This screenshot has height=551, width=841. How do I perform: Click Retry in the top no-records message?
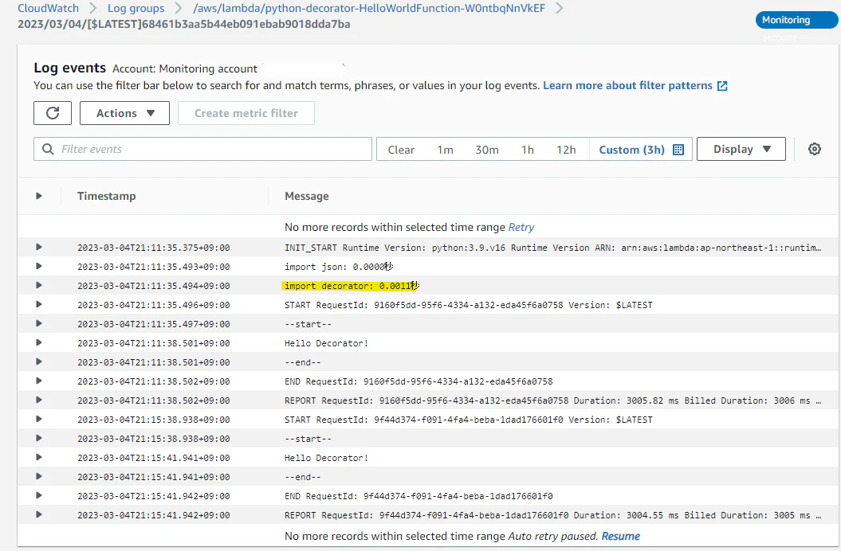[521, 227]
